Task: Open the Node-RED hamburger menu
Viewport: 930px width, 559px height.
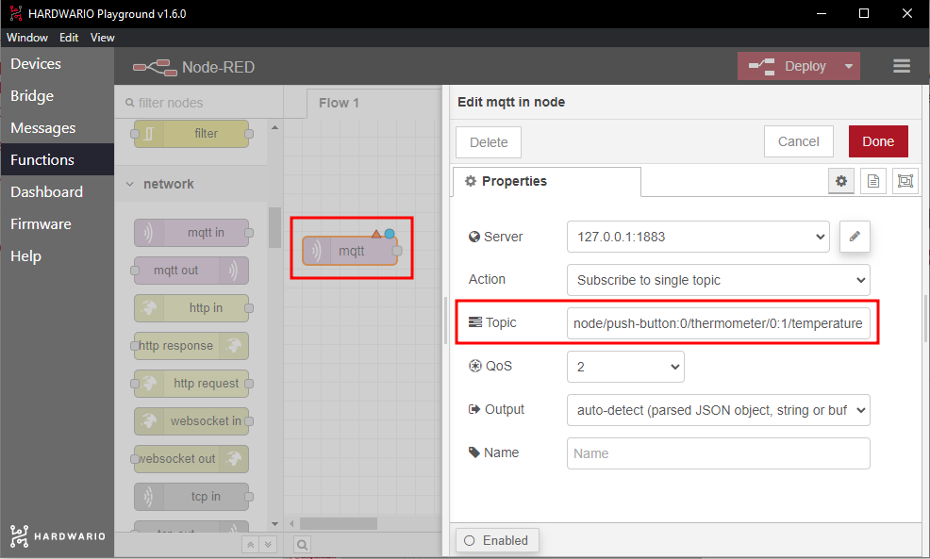Action: pyautogui.click(x=902, y=66)
